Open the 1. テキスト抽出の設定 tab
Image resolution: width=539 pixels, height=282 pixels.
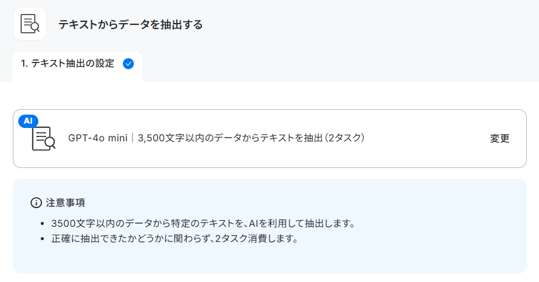click(77, 67)
